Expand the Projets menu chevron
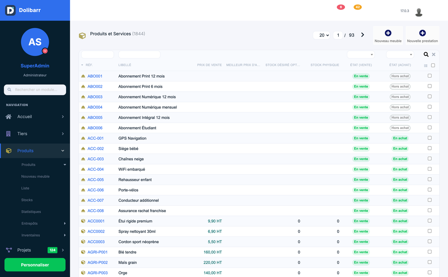The width and height of the screenshot is (448, 277). 63,250
